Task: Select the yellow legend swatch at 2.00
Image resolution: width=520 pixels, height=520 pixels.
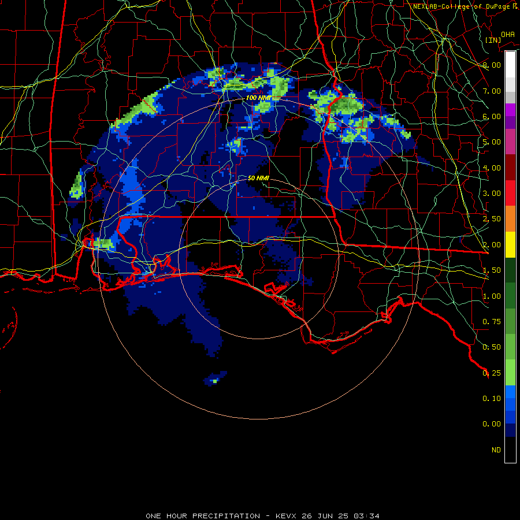Action: coord(510,244)
